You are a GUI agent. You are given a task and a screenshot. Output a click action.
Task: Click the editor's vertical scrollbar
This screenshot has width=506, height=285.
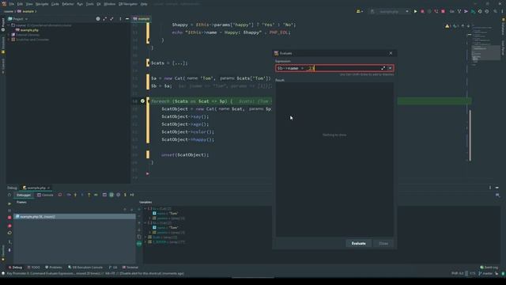click(470, 135)
